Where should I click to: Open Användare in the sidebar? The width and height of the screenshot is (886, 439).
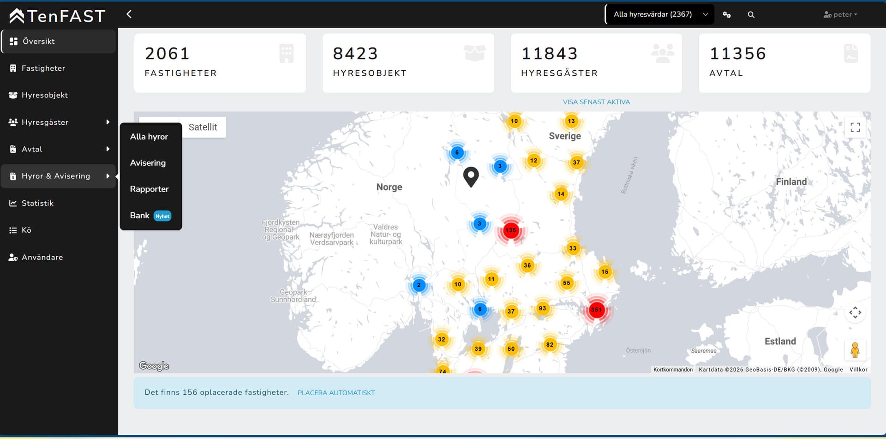(59, 257)
